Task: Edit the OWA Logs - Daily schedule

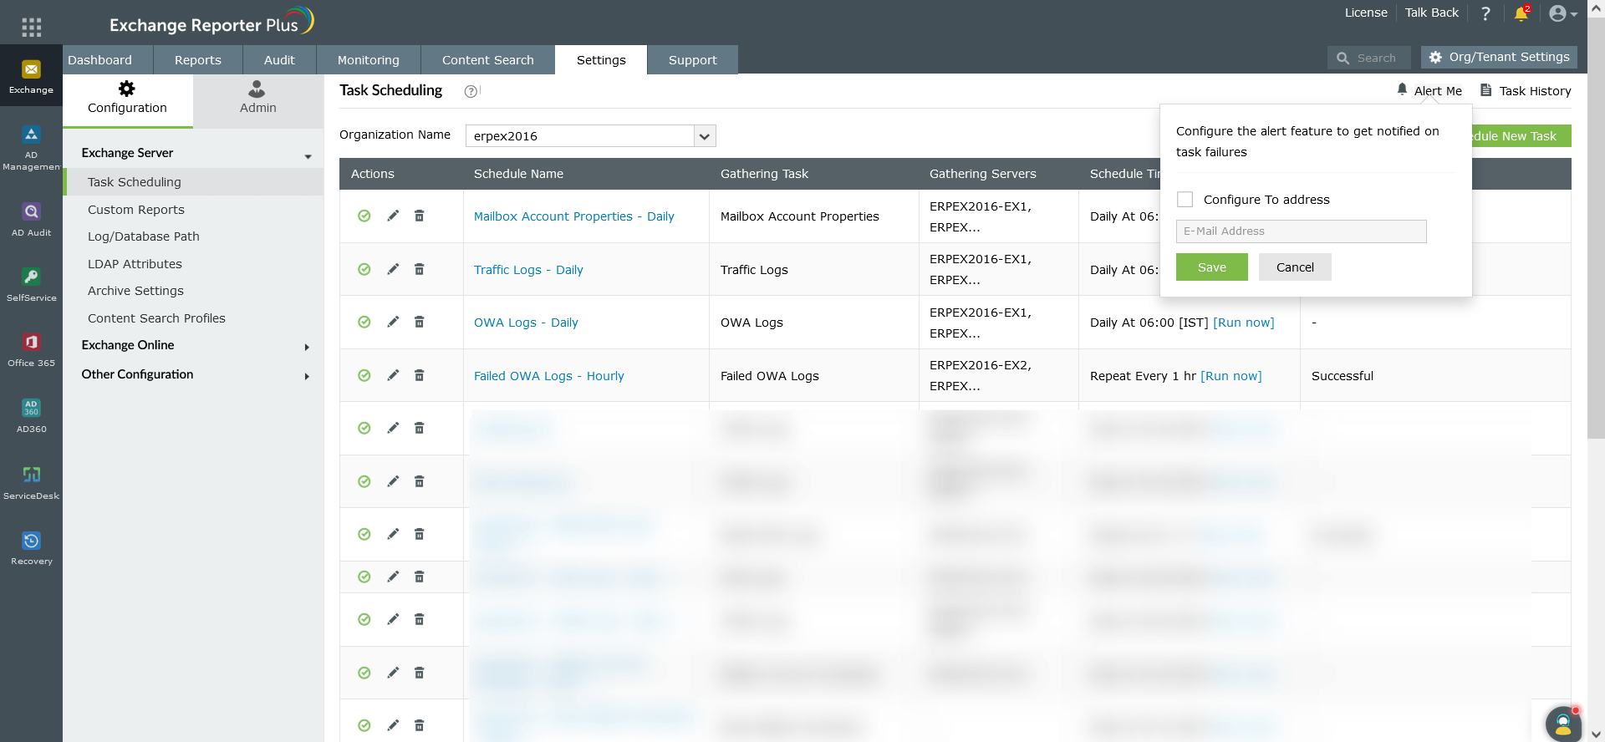Action: point(393,322)
